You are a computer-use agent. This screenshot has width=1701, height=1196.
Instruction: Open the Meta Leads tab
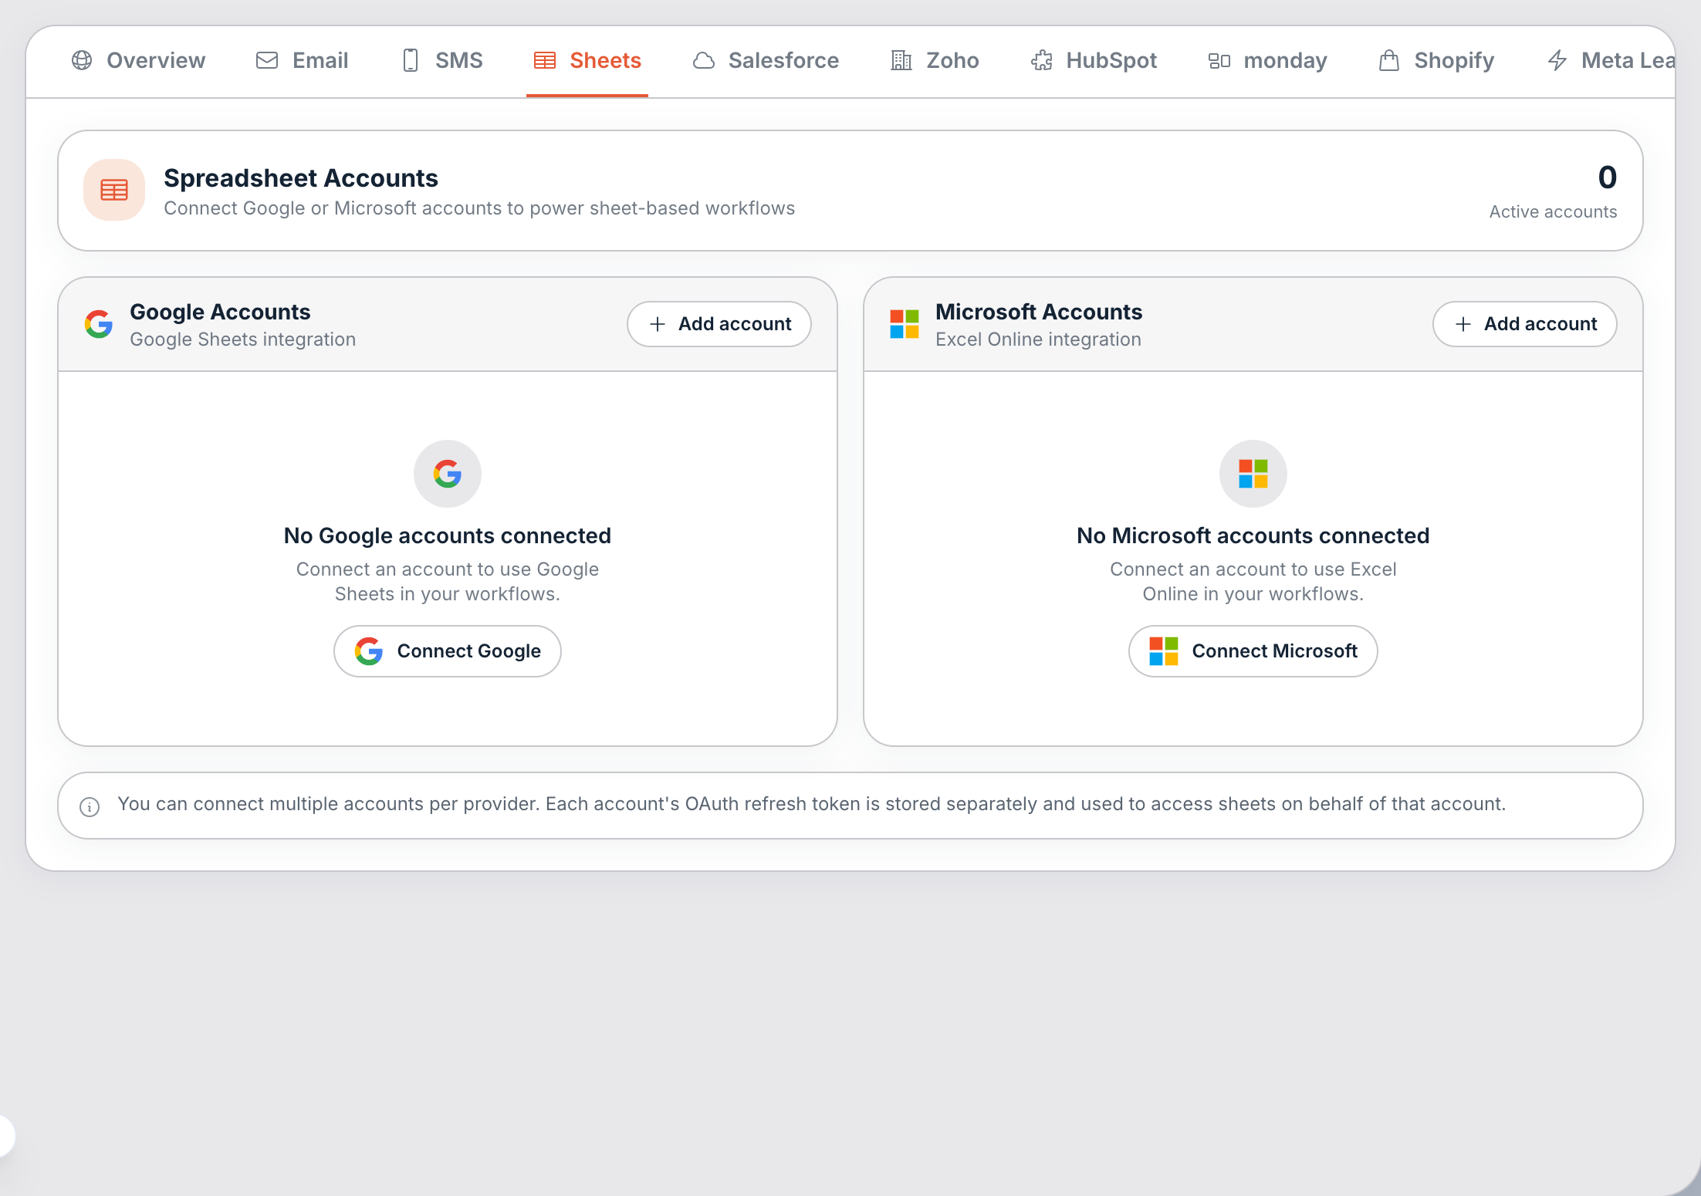pyautogui.click(x=1607, y=60)
